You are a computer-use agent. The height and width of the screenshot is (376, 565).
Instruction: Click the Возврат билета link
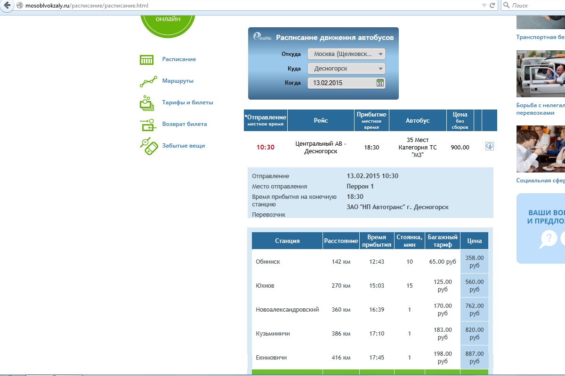[x=184, y=124]
